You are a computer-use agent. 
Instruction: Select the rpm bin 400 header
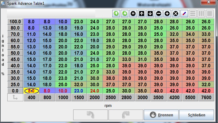[x=32, y=97]
